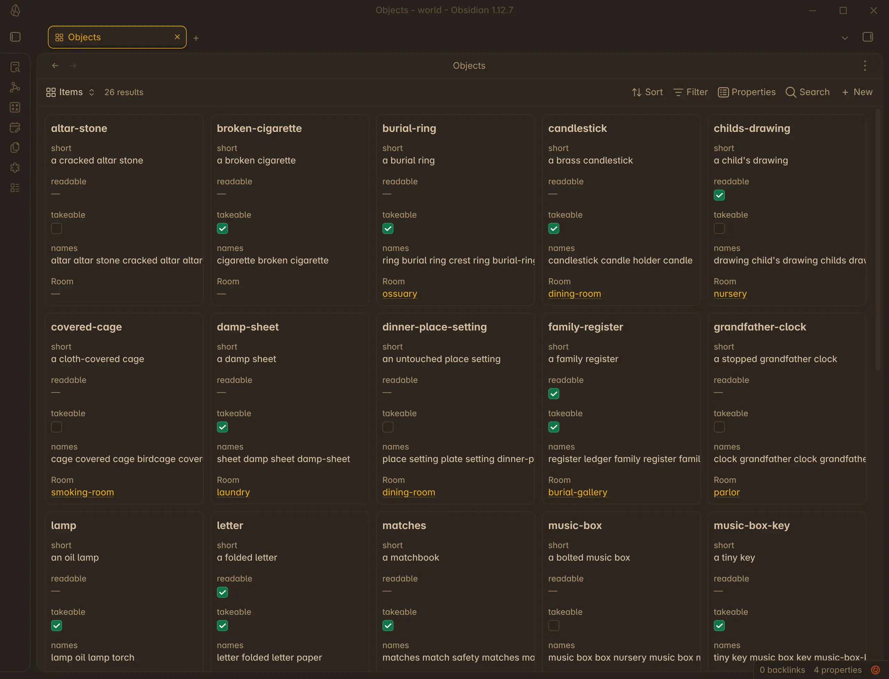Click 4 properties in status bar
The image size is (889, 679).
(x=837, y=670)
